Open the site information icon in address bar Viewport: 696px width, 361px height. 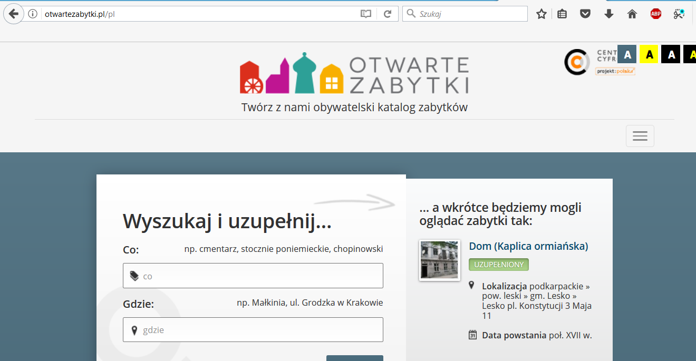[x=33, y=14]
